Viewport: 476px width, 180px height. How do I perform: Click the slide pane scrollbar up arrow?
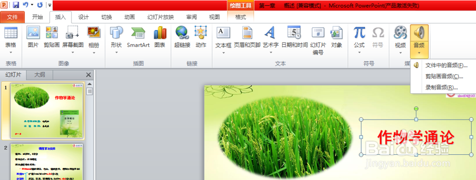(89, 84)
